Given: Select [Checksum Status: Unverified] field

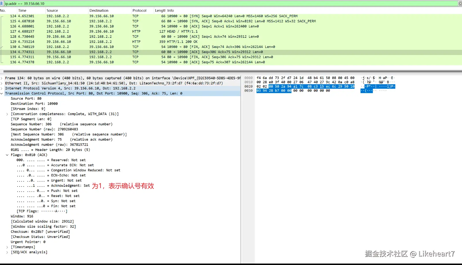Looking at the screenshot, I should point(40,237).
